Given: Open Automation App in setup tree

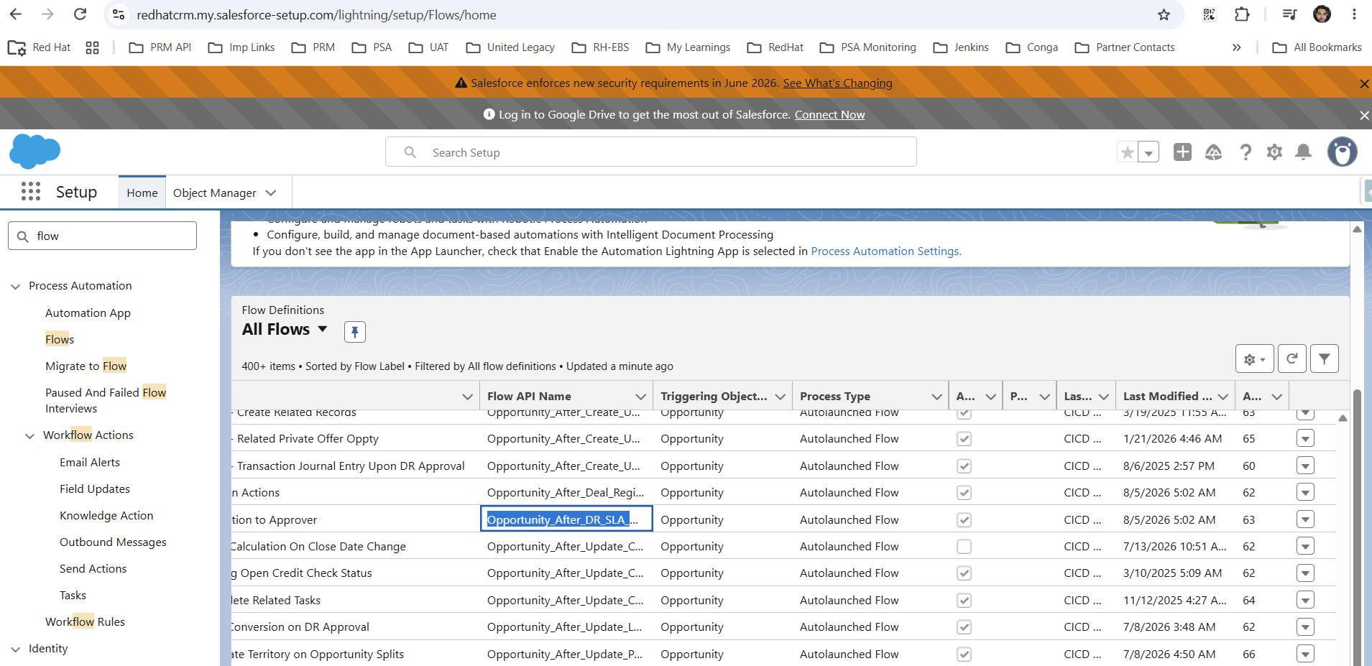Looking at the screenshot, I should (x=88, y=313).
